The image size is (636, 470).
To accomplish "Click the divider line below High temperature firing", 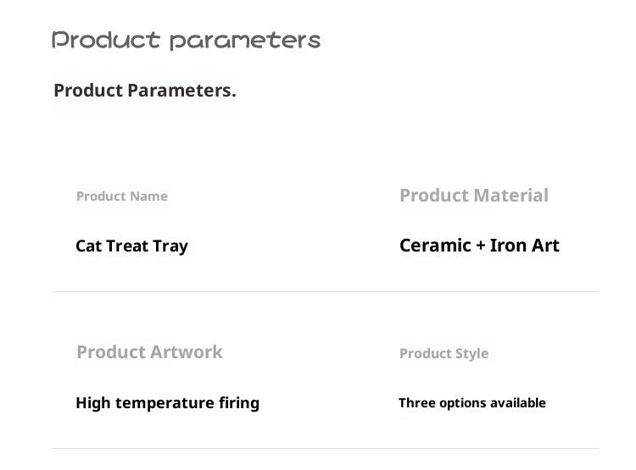I will [325, 448].
